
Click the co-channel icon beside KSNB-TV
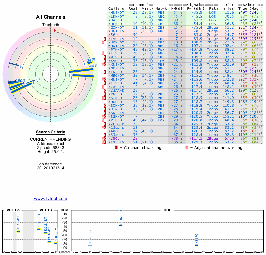105,113
